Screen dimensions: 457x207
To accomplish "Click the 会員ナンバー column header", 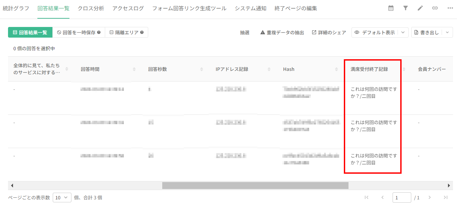I will 432,69.
